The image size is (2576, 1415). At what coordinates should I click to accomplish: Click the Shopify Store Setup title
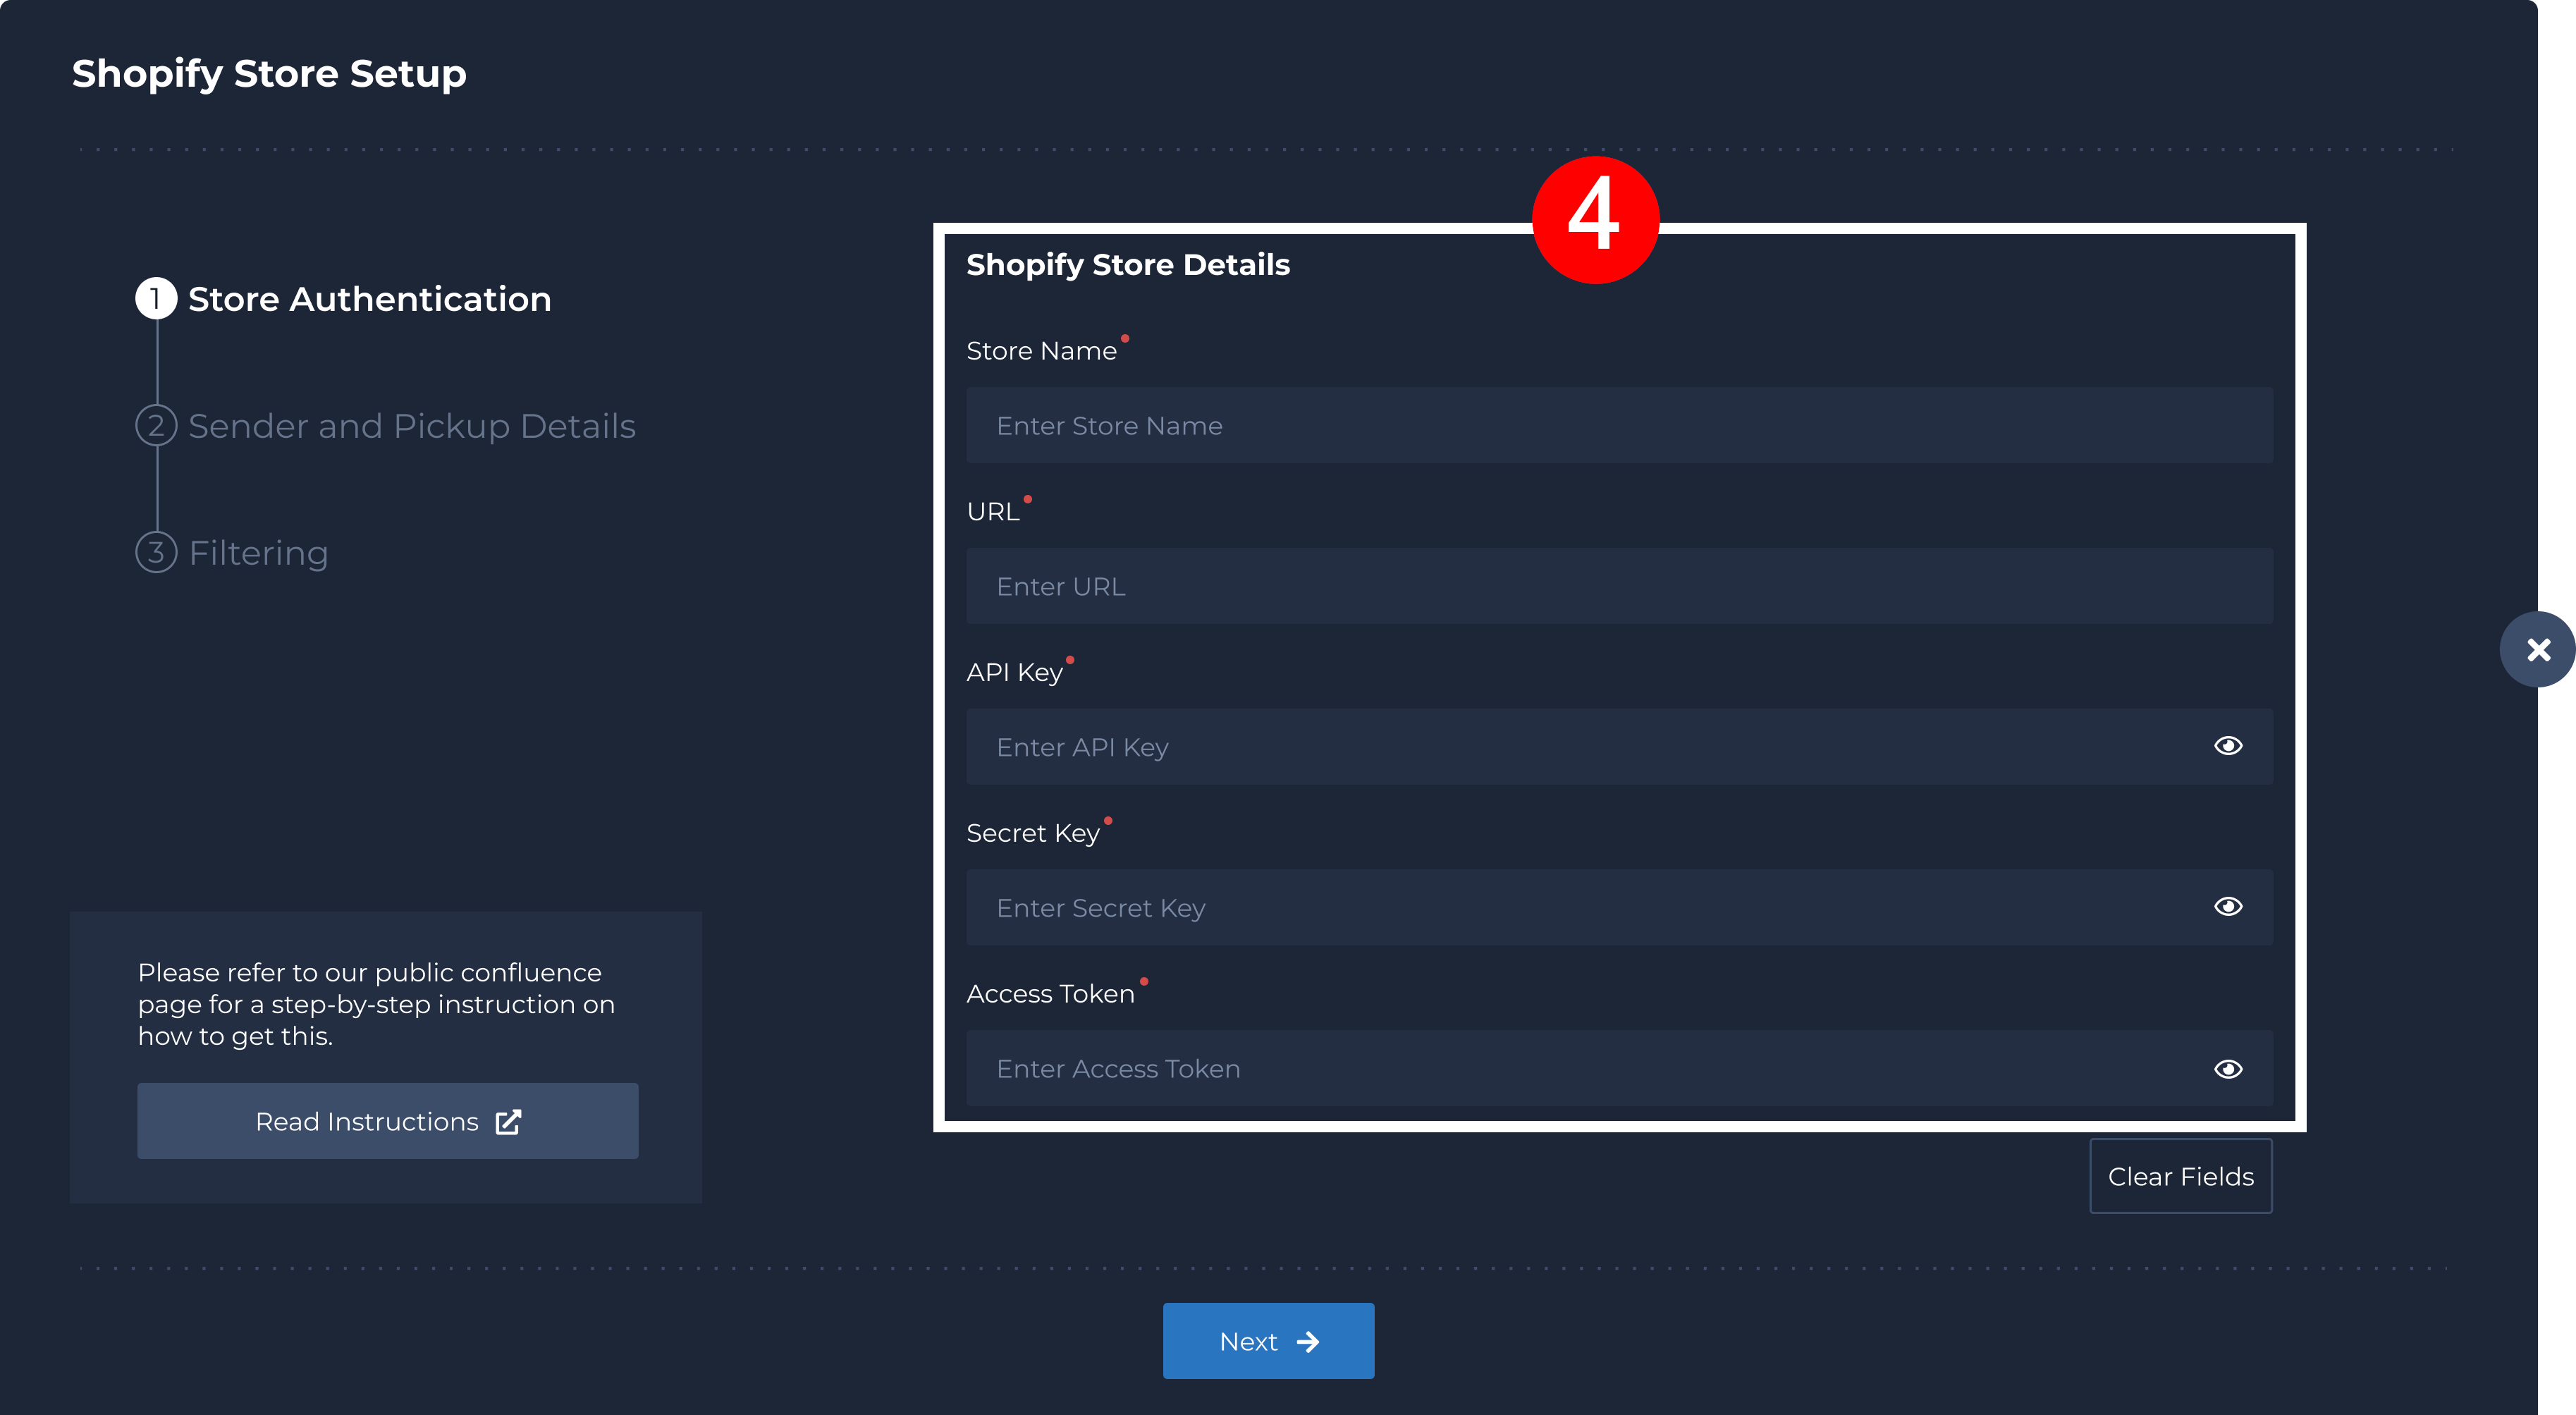tap(269, 74)
